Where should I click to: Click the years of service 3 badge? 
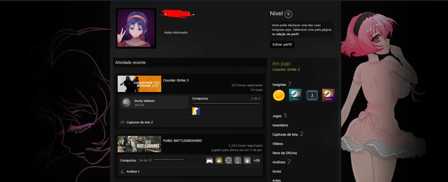click(x=312, y=95)
